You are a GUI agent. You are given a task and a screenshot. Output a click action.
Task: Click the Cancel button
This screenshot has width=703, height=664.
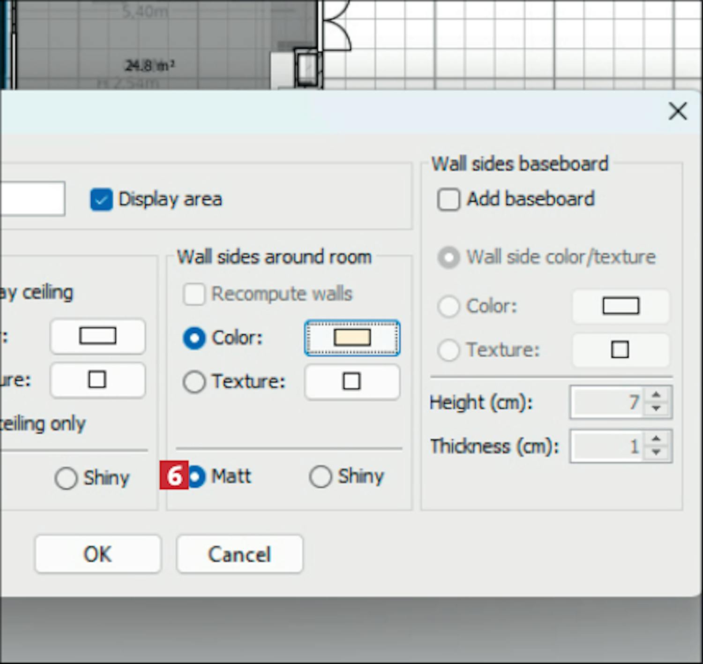coord(239,554)
